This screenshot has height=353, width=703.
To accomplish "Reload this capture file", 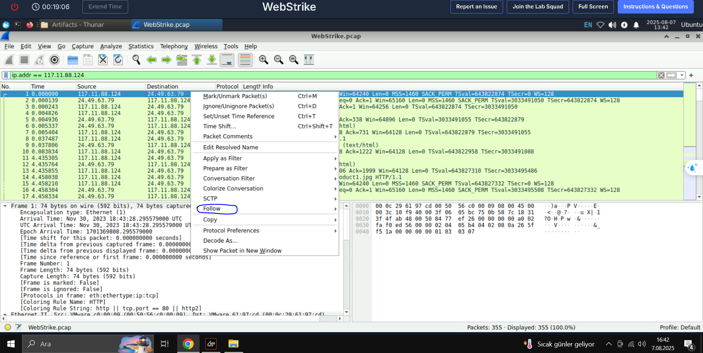I will point(118,60).
